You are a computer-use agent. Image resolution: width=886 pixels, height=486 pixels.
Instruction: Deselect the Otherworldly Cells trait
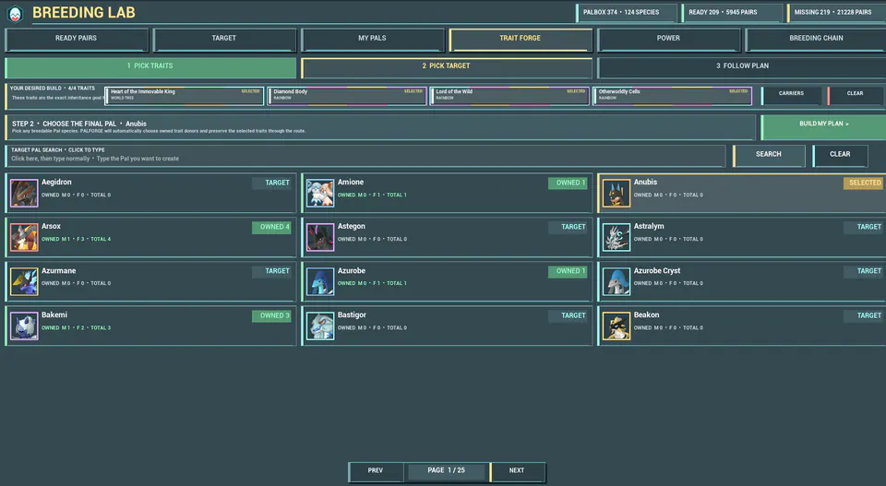pos(673,95)
